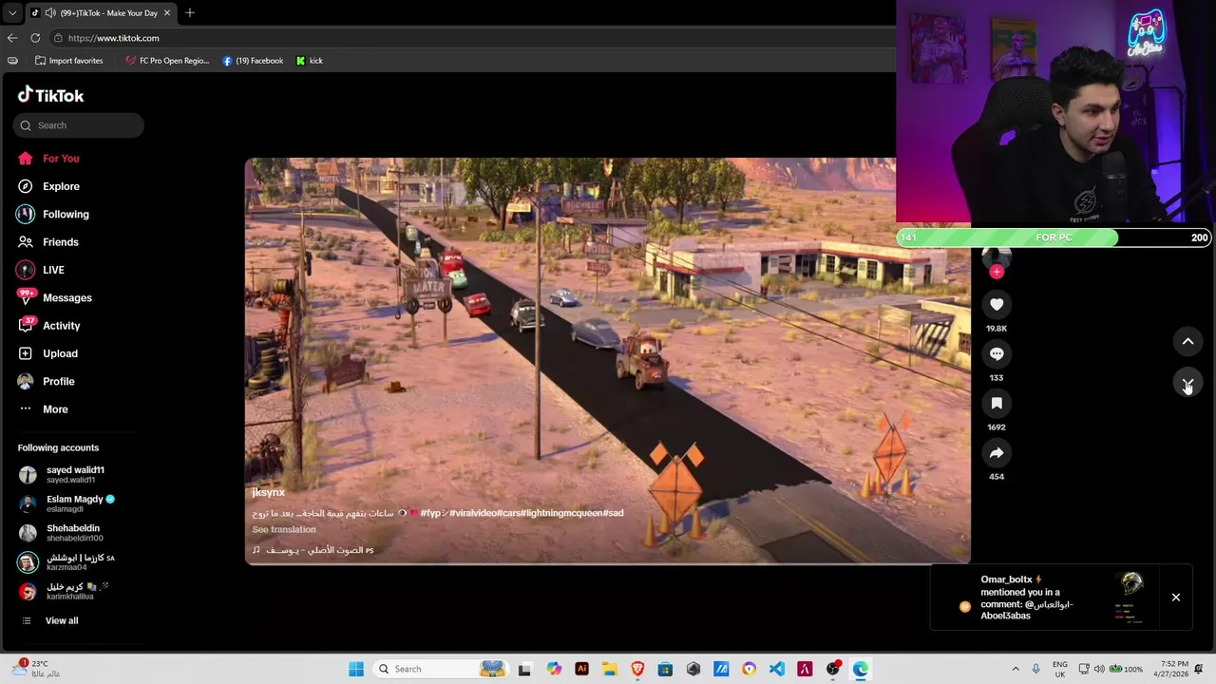
Task: Go to your Profile page
Action: (46, 381)
